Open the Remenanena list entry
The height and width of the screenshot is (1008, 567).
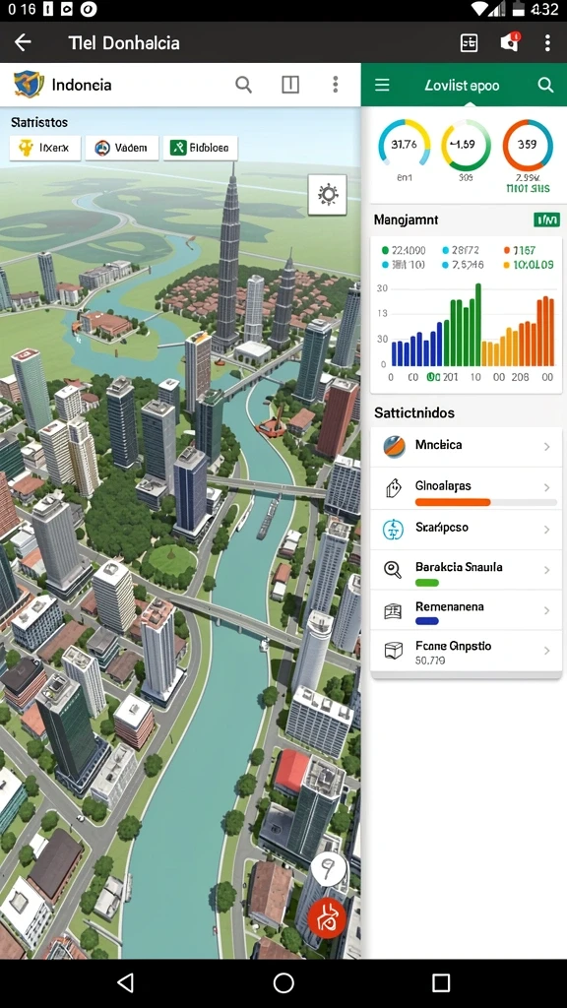(x=466, y=610)
